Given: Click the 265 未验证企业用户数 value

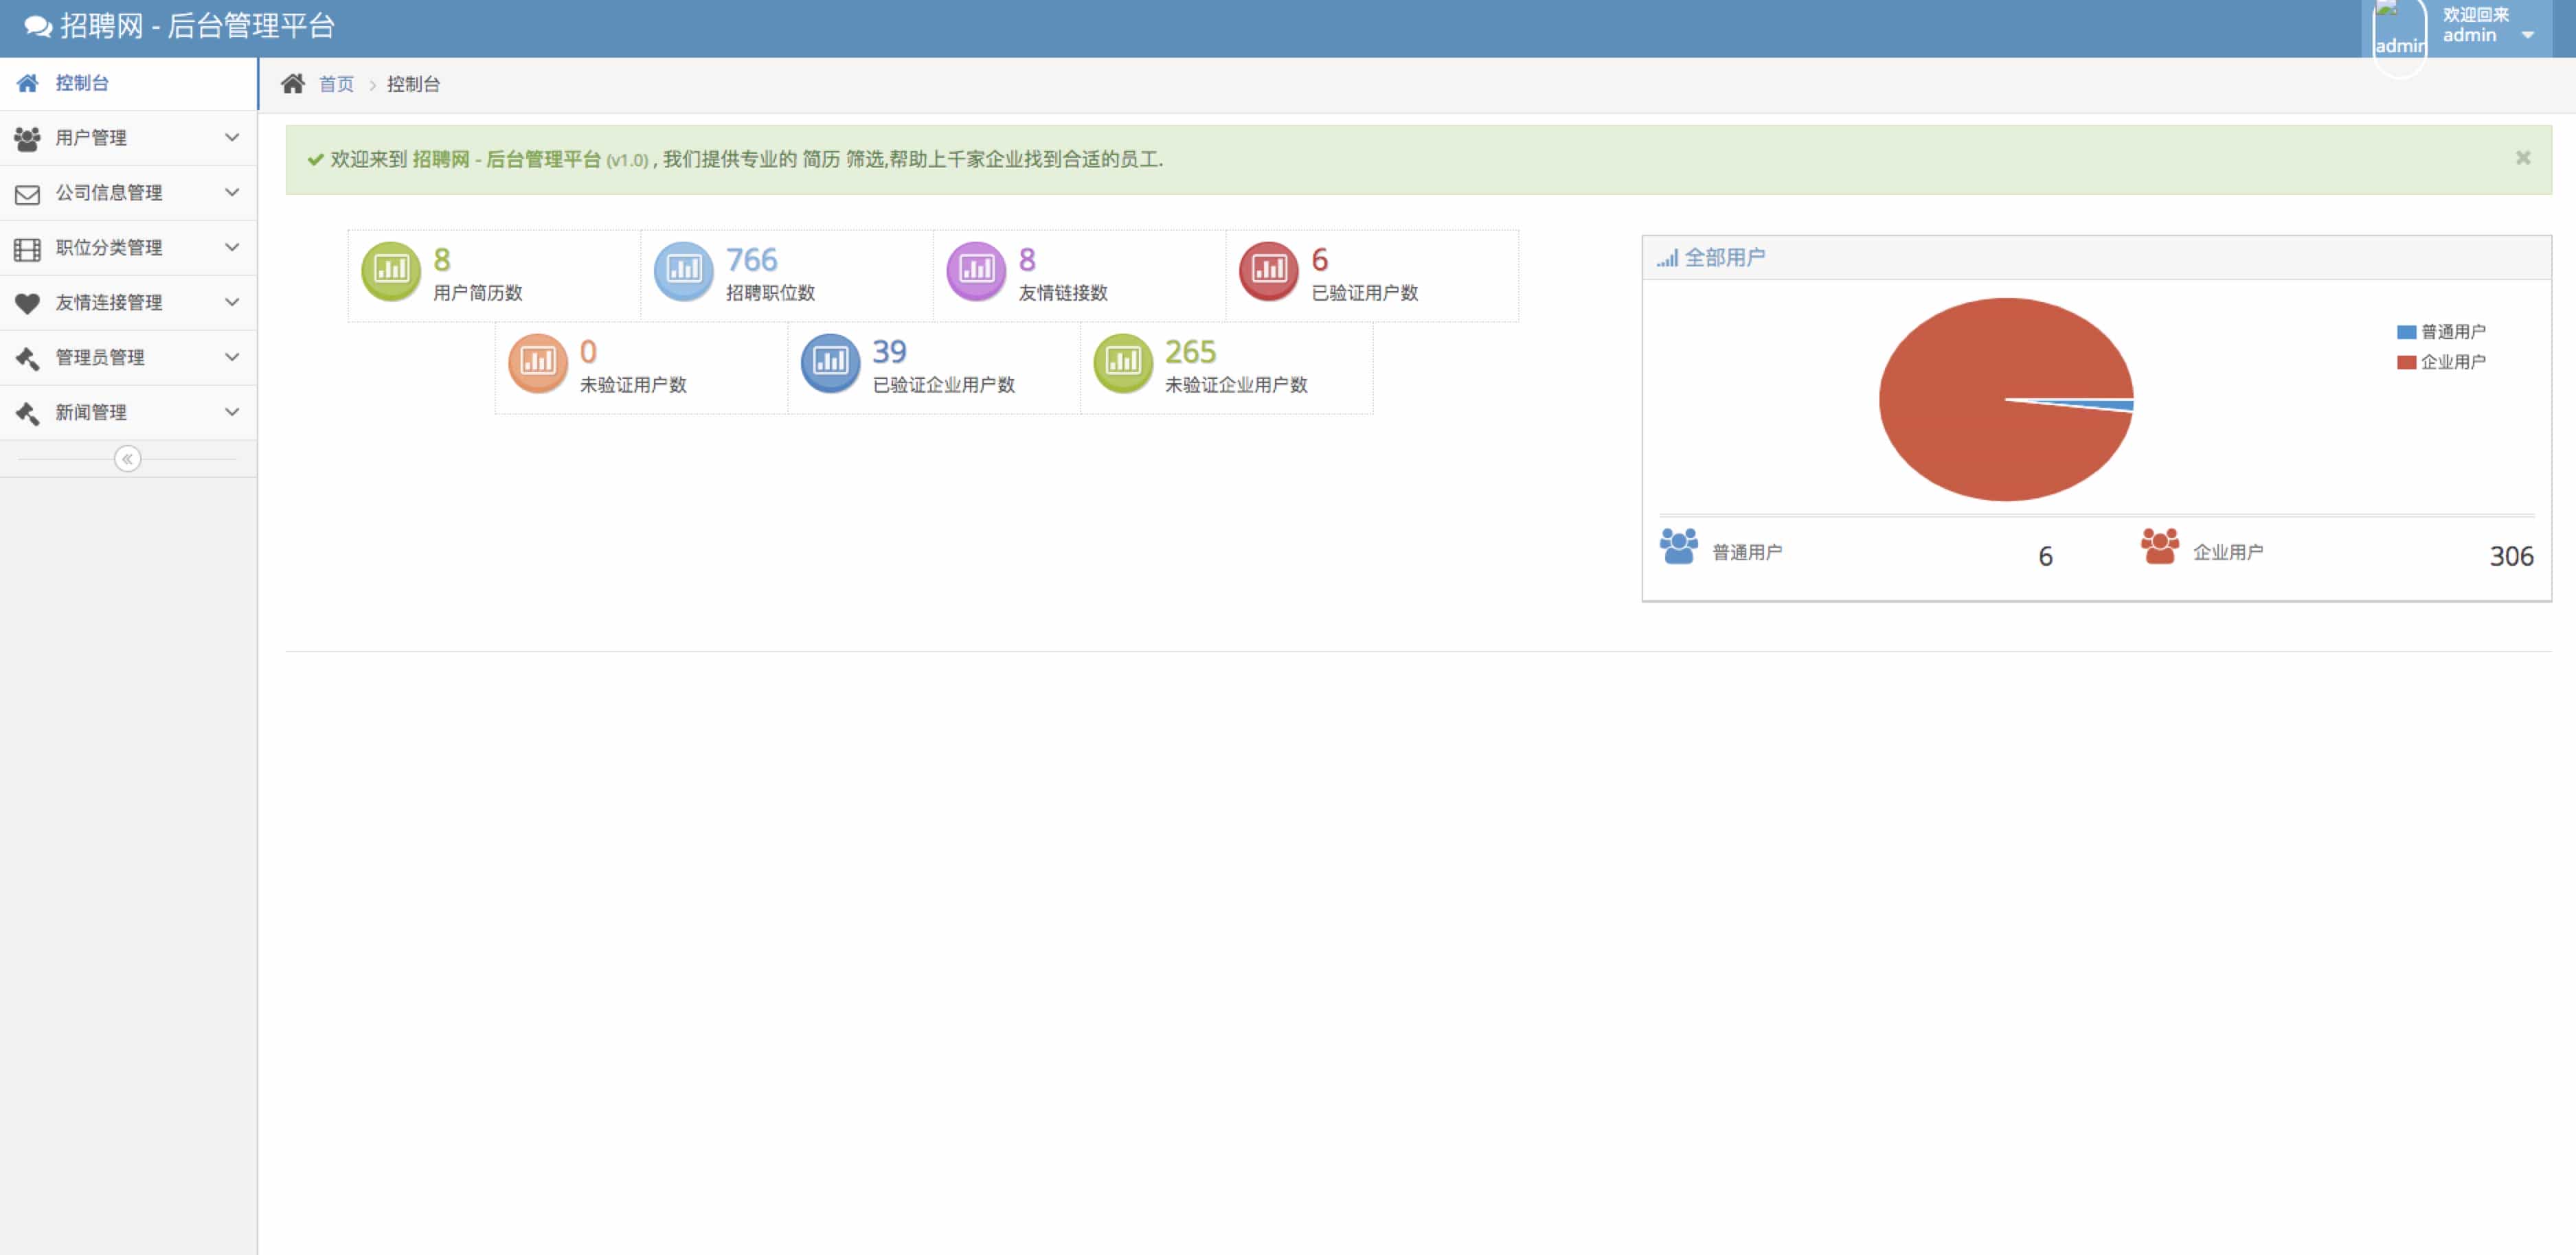Looking at the screenshot, I should point(1190,352).
